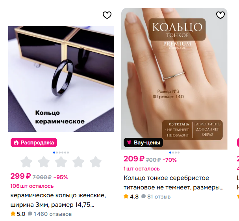Click the flame Распродажа sale badge
The height and width of the screenshot is (221, 239).
pos(34,142)
